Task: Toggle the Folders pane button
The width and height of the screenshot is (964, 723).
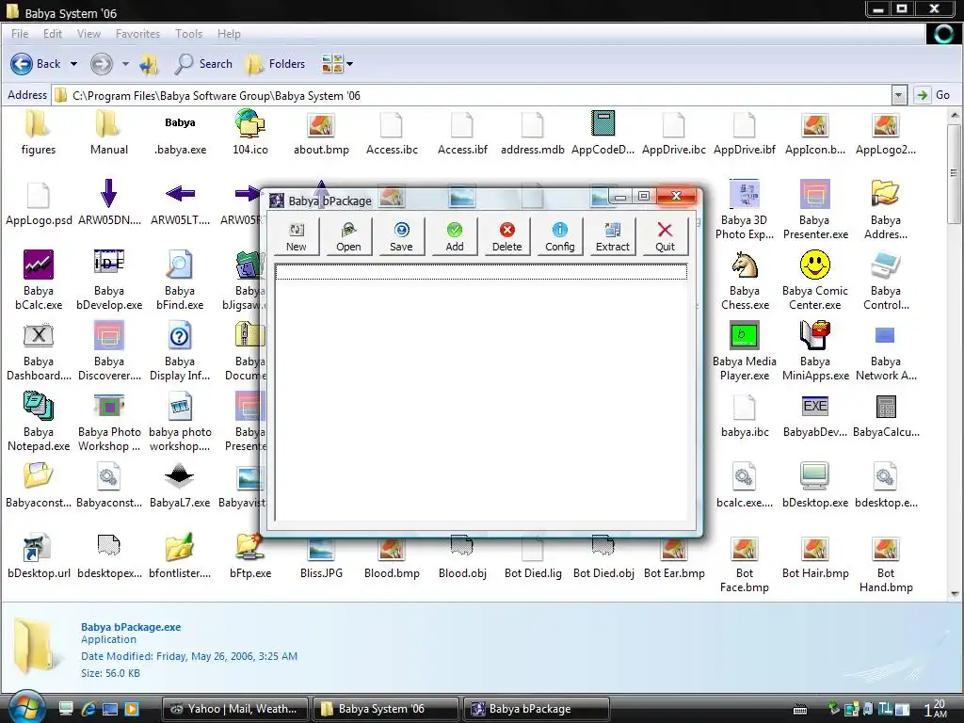Action: (275, 64)
